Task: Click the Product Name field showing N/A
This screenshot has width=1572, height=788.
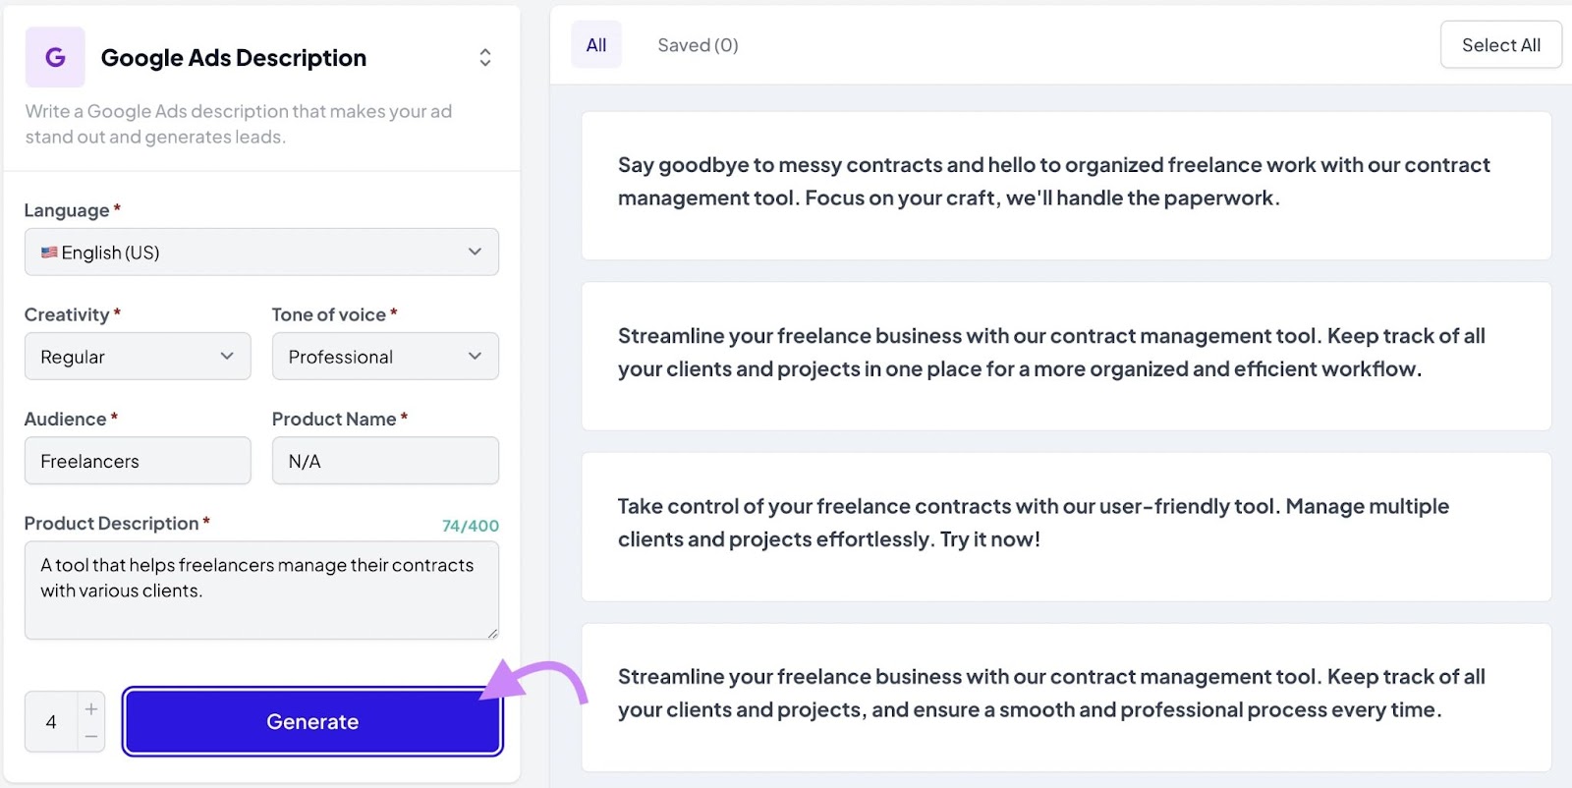Action: [384, 460]
